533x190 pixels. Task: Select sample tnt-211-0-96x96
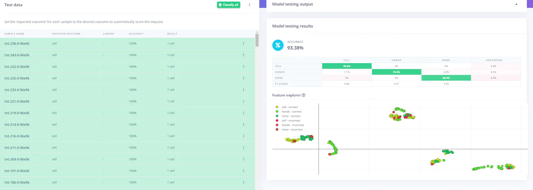point(17,148)
